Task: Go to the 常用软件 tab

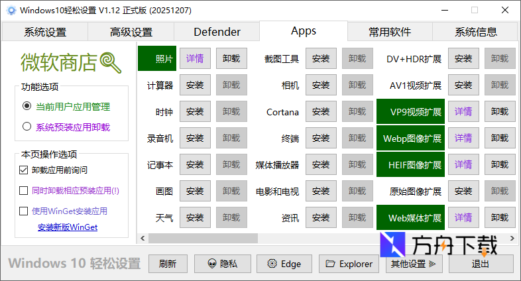Action: pos(390,32)
